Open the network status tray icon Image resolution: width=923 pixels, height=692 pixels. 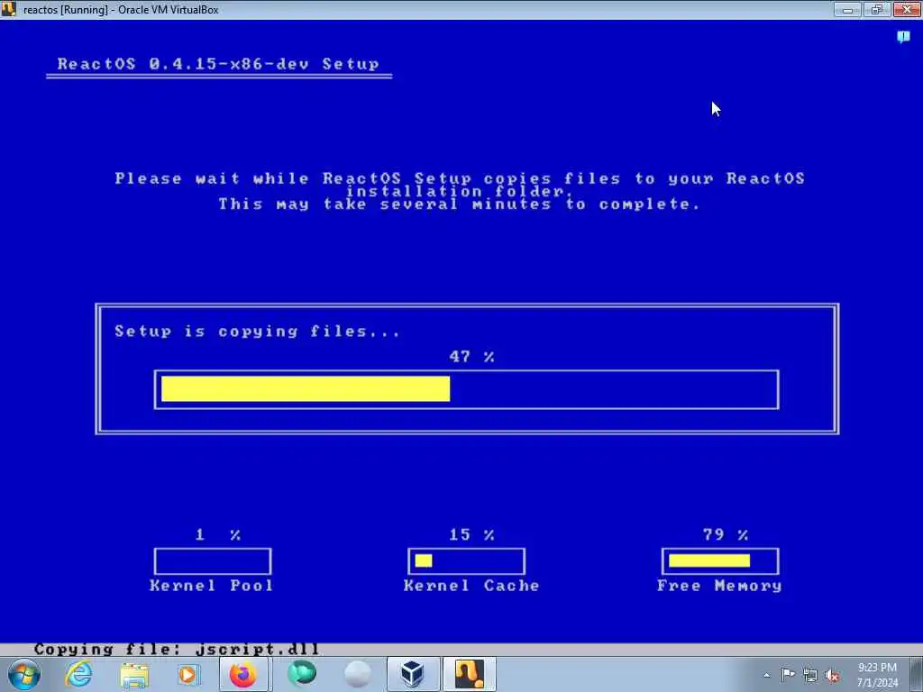[810, 676]
